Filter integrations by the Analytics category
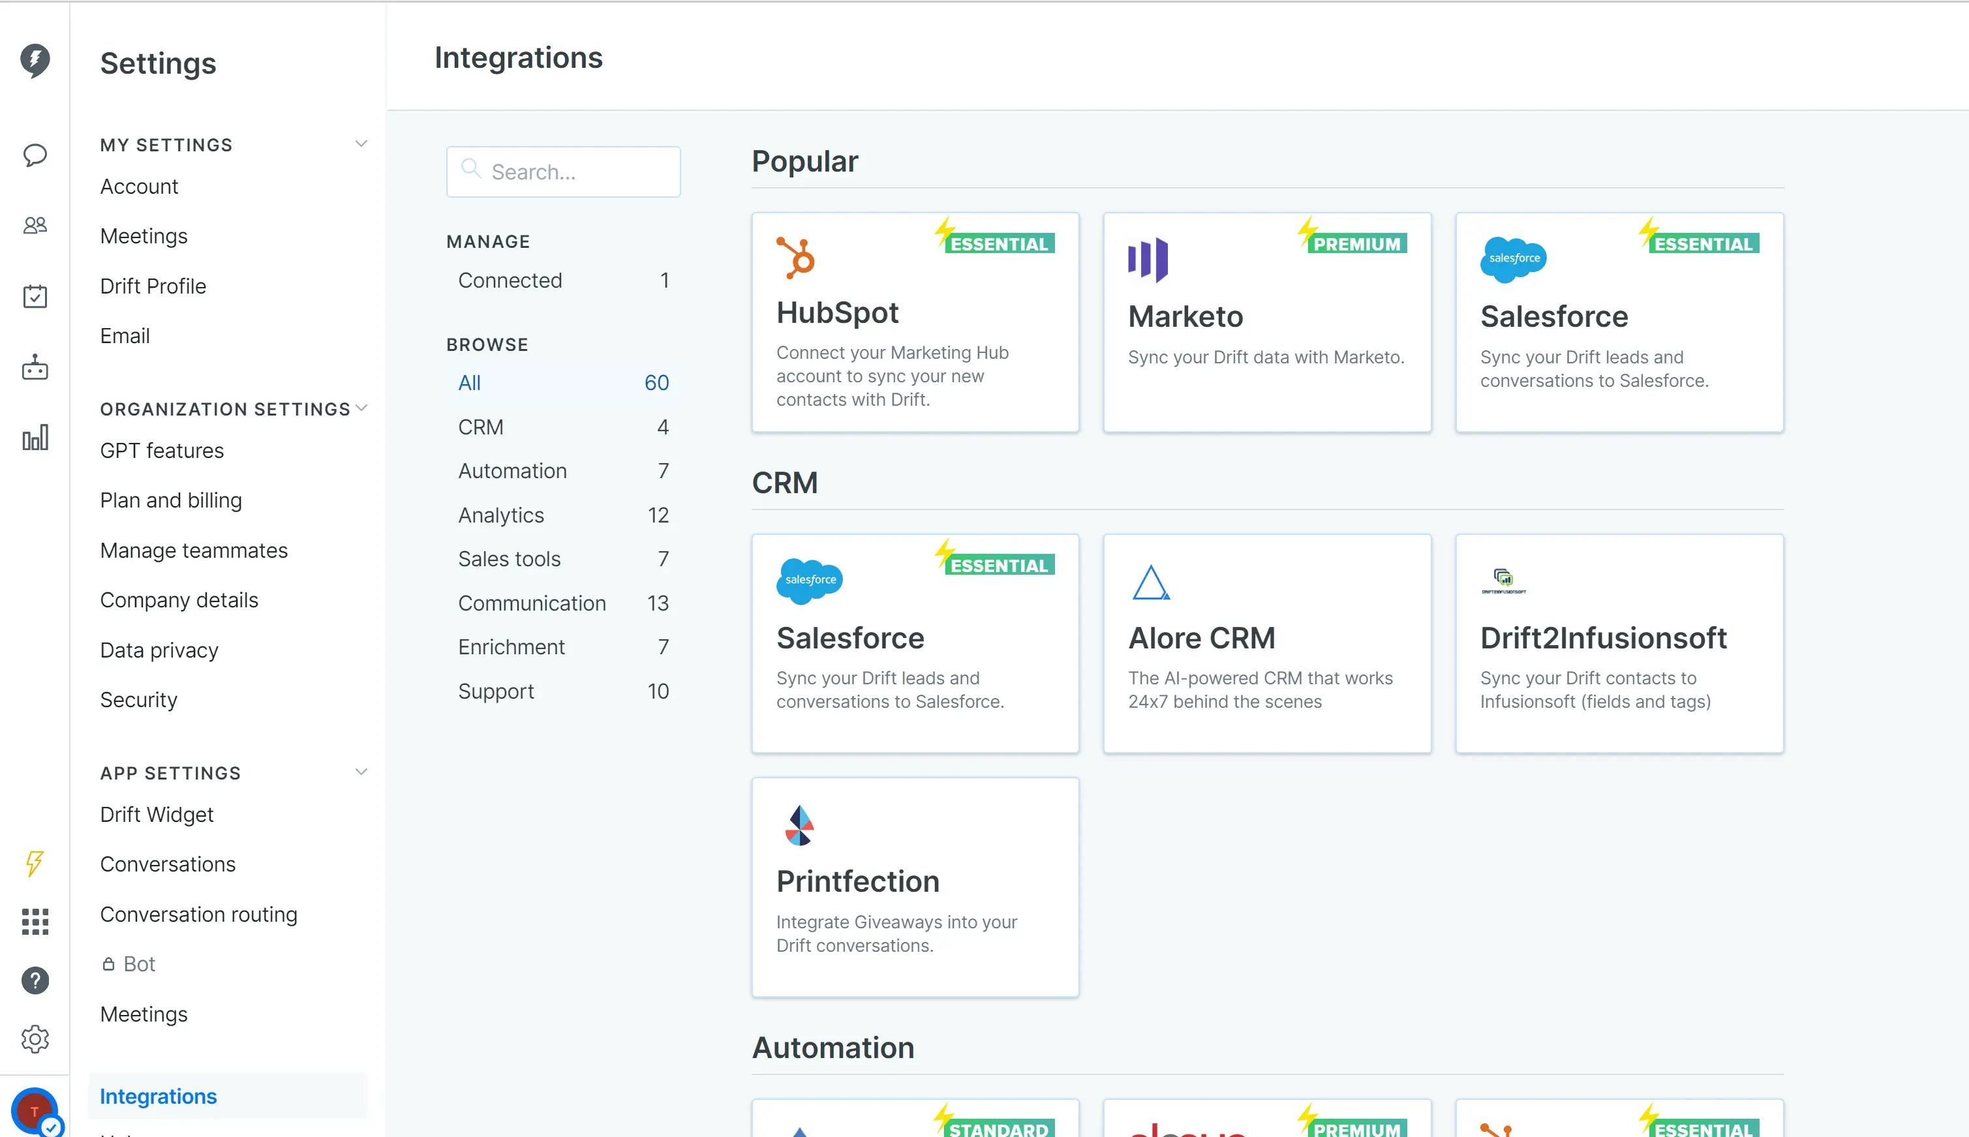 pyautogui.click(x=500, y=515)
